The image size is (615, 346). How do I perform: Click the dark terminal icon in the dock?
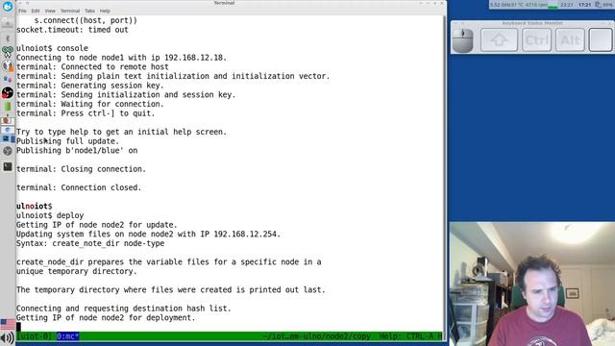click(8, 166)
